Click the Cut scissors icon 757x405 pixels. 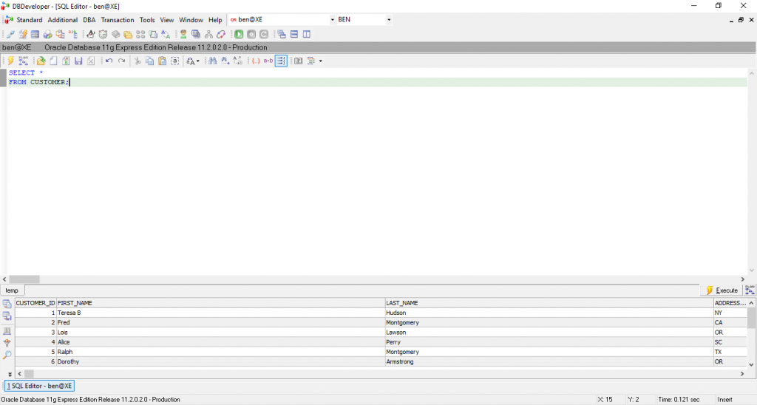coord(138,61)
